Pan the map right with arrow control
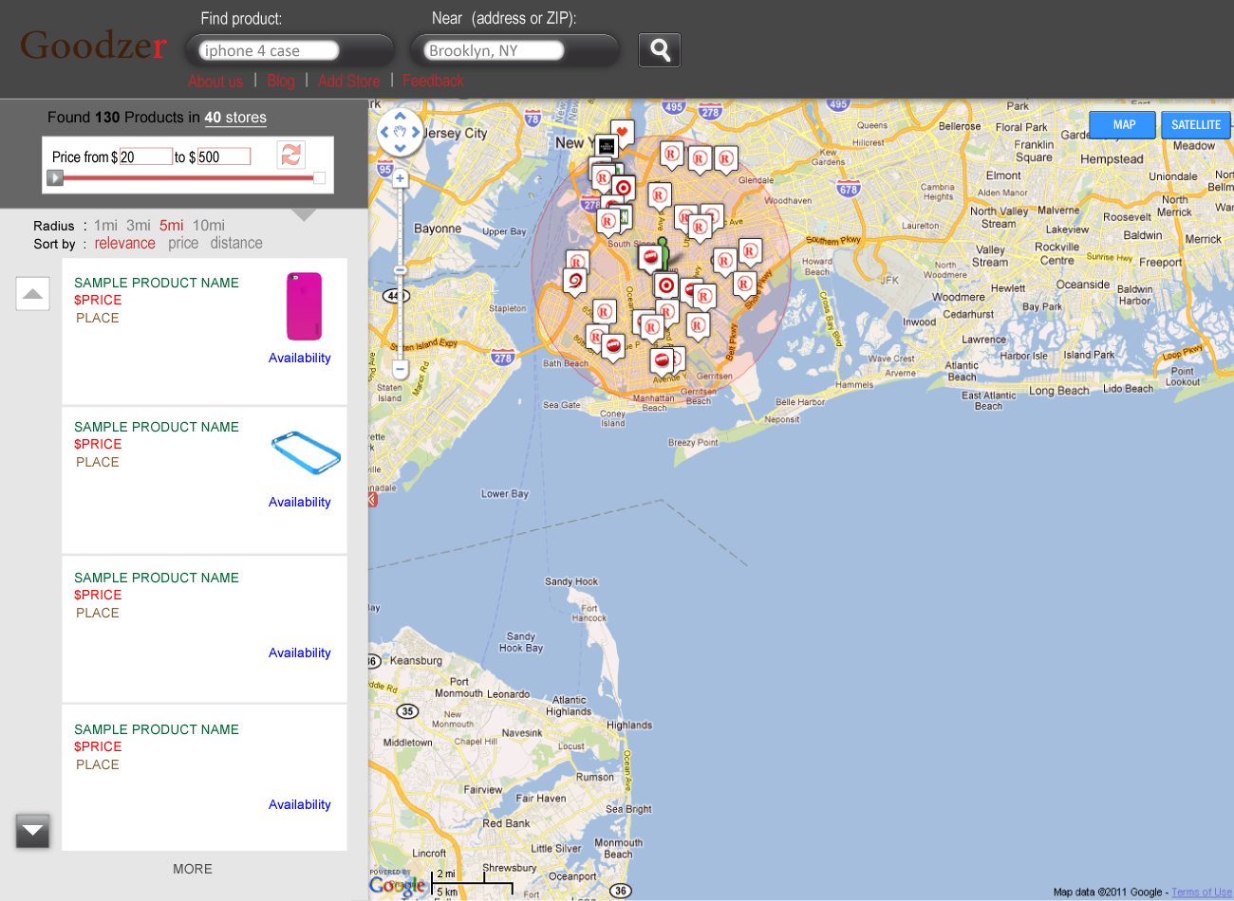The height and width of the screenshot is (901, 1234). tap(416, 133)
